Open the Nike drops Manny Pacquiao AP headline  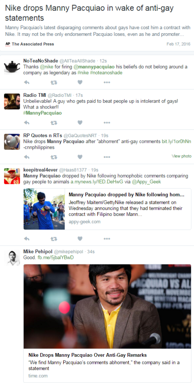coord(89,13)
